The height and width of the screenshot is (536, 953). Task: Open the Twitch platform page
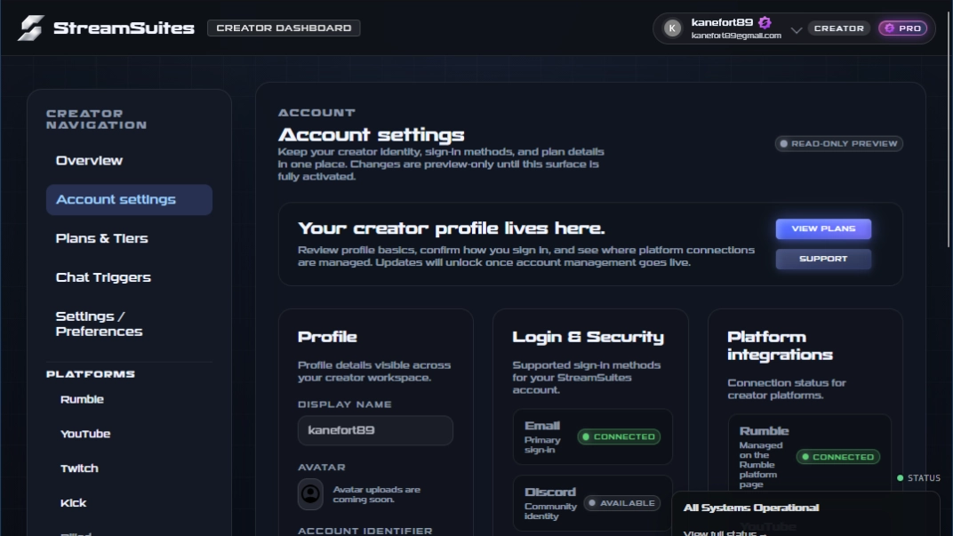pos(79,468)
